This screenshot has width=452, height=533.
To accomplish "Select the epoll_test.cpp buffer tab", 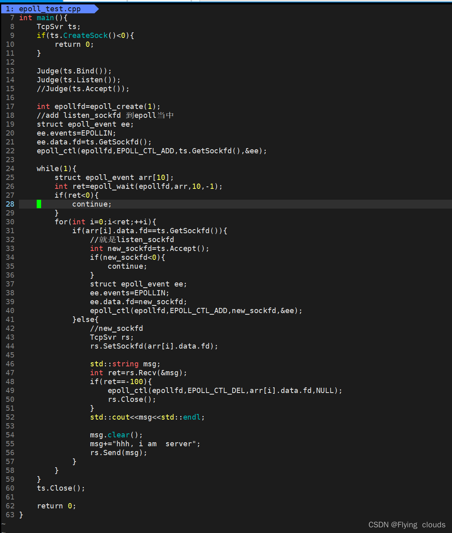I will tap(49, 9).
